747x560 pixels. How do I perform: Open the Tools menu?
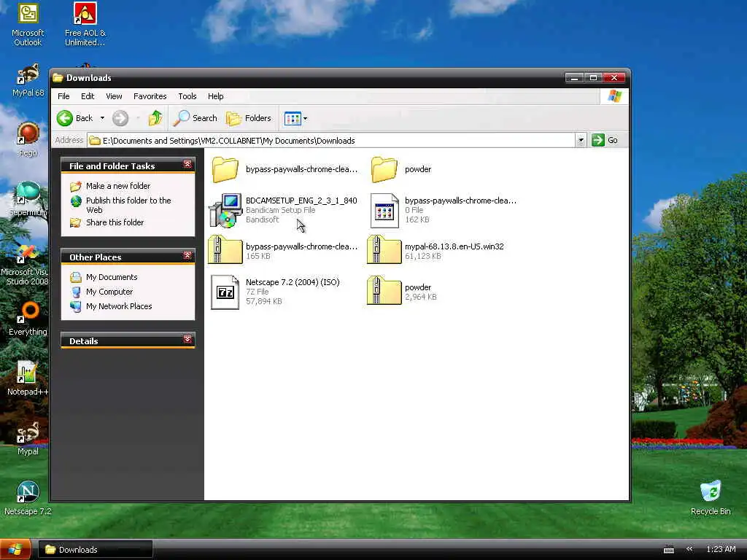pyautogui.click(x=187, y=96)
